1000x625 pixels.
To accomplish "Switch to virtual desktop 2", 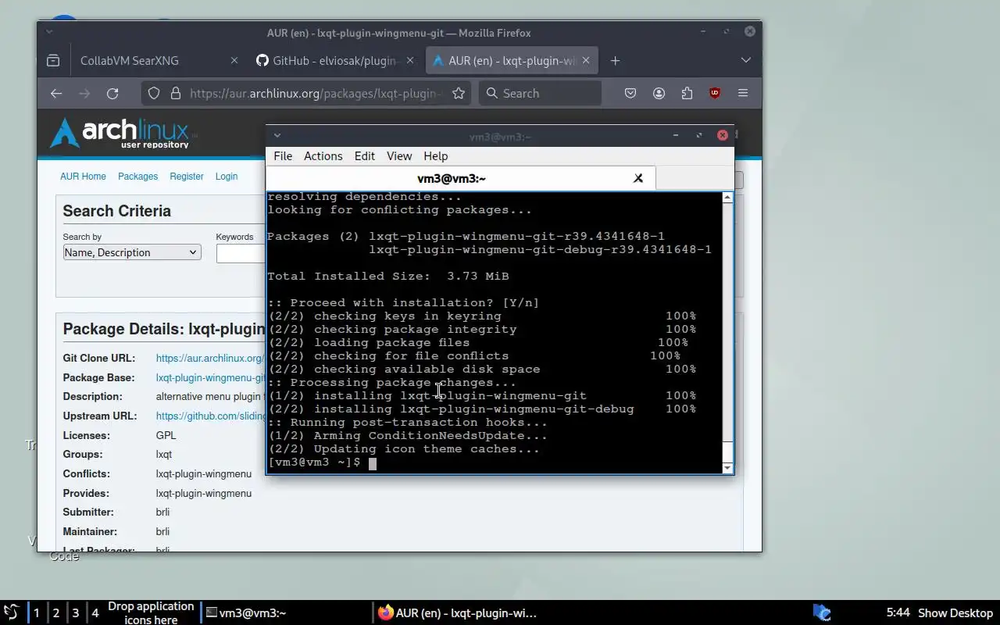I will [x=55, y=612].
